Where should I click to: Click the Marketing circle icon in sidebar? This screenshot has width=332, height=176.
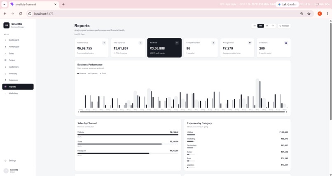pos(5,94)
